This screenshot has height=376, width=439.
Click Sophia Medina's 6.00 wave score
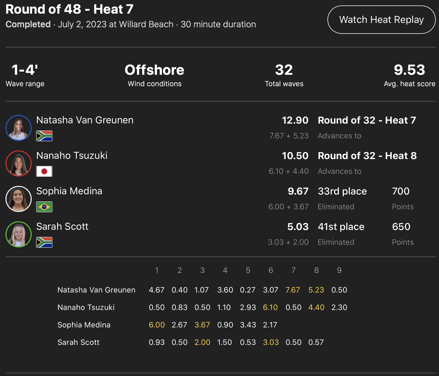[157, 325]
